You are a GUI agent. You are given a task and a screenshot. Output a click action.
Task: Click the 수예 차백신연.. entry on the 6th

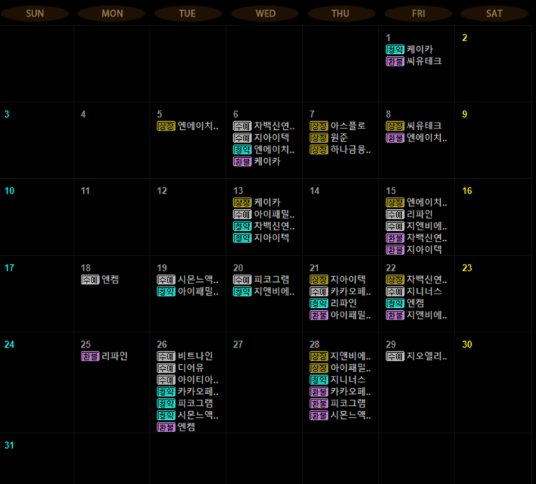point(263,126)
